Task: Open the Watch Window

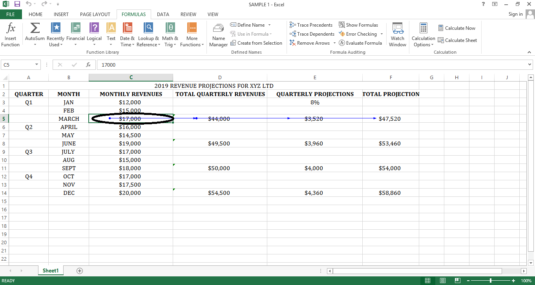Action: (x=397, y=34)
